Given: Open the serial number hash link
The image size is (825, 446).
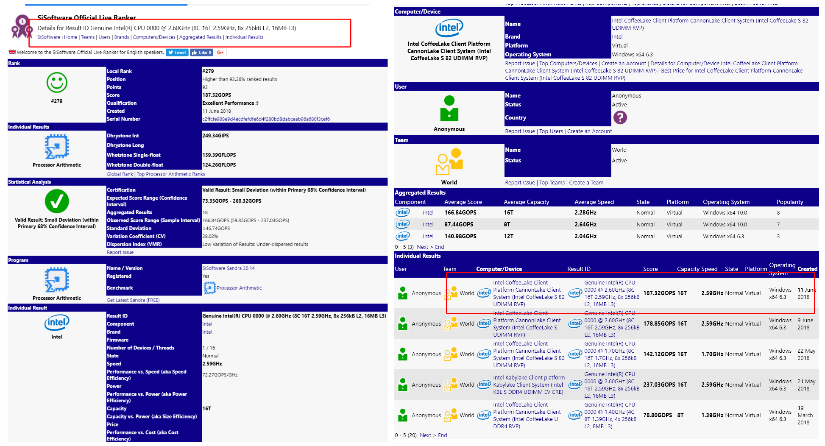Looking at the screenshot, I should [x=266, y=119].
